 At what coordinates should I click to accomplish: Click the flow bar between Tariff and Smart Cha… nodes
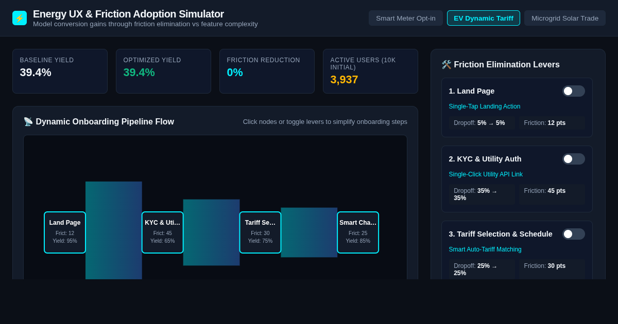[309, 232]
